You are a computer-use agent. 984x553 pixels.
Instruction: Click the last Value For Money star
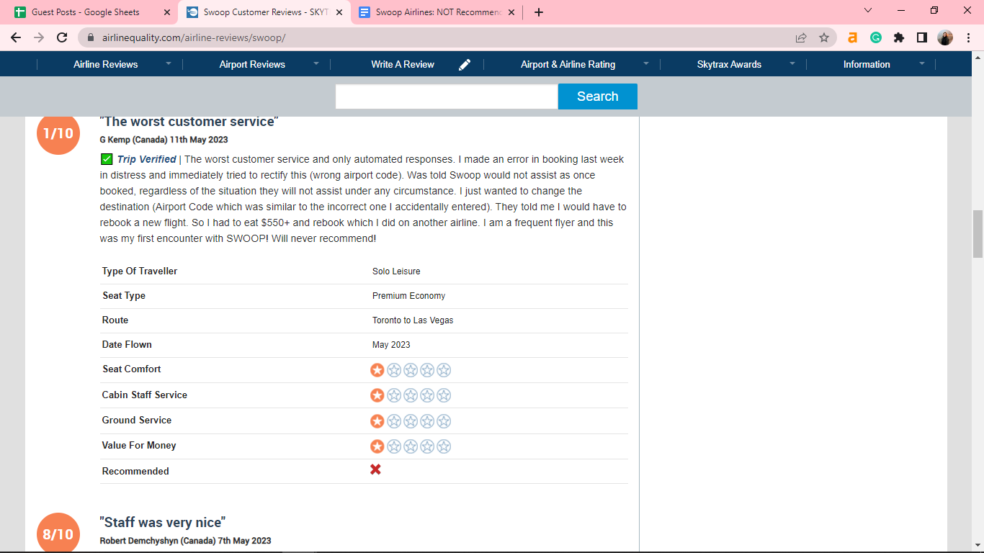(x=444, y=446)
